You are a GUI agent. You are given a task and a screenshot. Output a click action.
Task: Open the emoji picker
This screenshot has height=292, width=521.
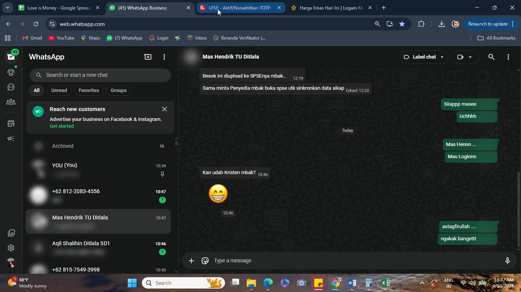205,260
